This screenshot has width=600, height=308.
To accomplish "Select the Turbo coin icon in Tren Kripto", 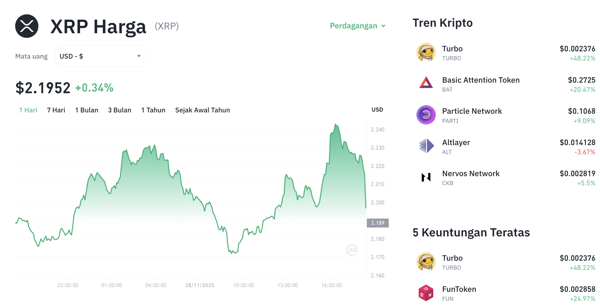I will [426, 53].
